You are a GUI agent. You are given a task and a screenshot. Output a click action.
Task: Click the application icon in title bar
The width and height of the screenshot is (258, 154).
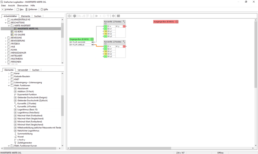[x=2, y=2]
